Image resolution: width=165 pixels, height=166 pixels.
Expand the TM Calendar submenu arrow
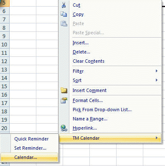coord(157,138)
